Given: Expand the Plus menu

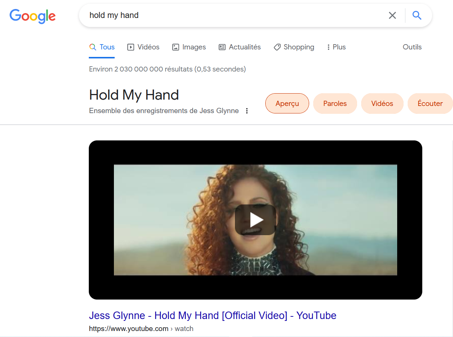Looking at the screenshot, I should coord(336,47).
